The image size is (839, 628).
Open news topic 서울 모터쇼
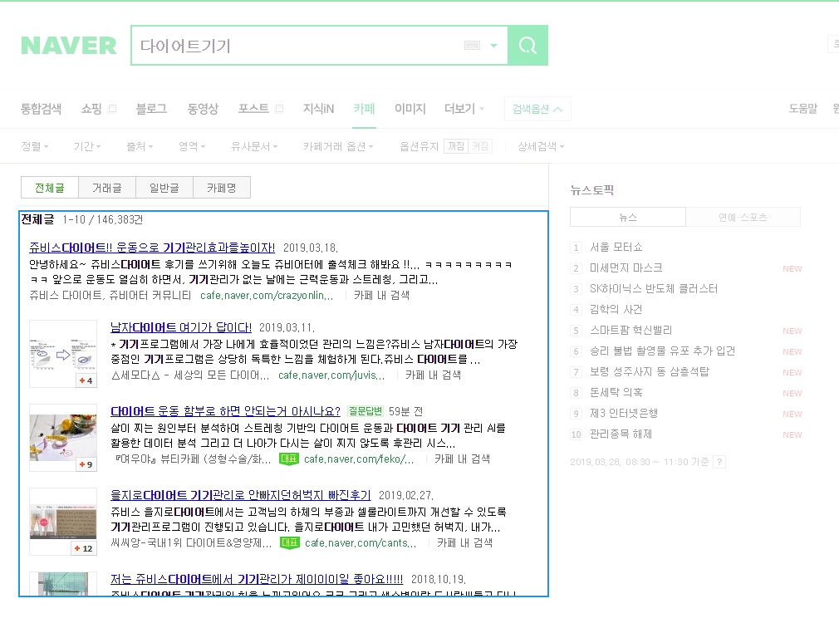point(616,248)
